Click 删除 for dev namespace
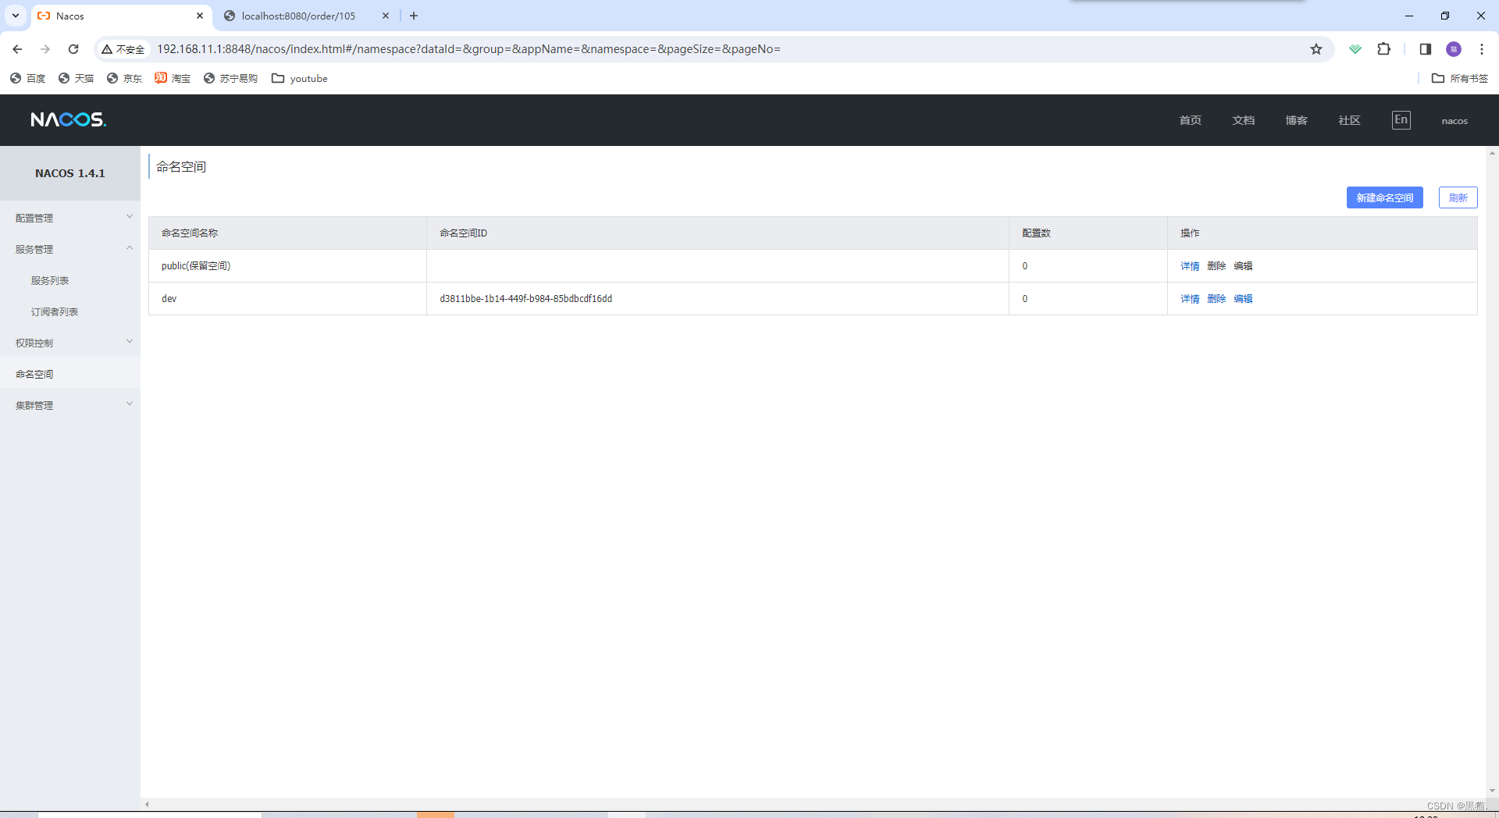Viewport: 1499px width, 818px height. pos(1216,299)
